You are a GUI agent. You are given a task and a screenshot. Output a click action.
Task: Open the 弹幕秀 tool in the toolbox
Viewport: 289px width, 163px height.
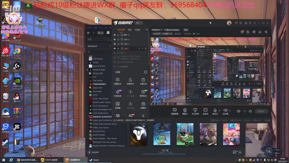click(x=143, y=105)
